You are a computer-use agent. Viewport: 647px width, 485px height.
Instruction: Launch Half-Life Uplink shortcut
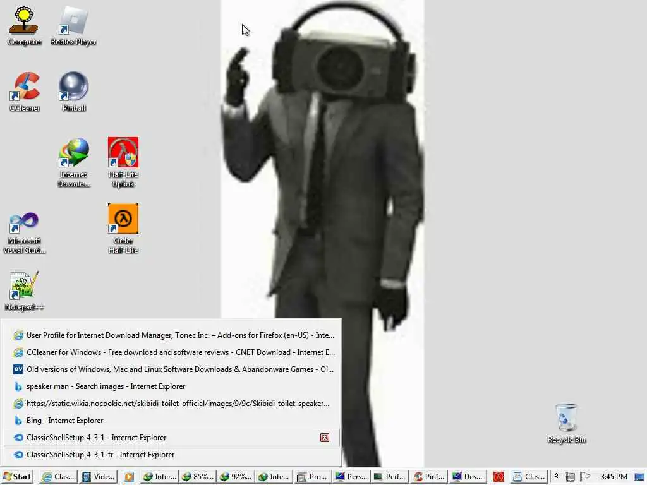pos(123,162)
